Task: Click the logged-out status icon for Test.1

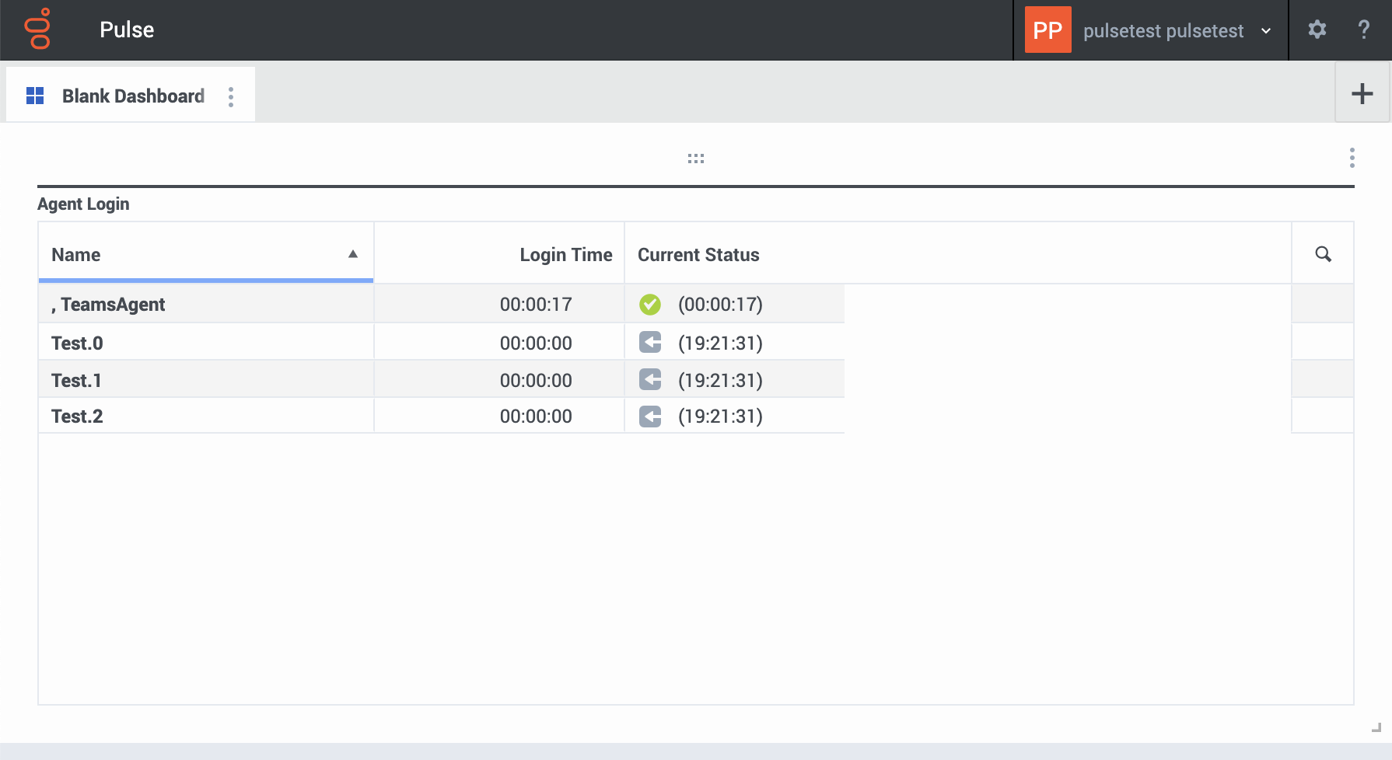Action: pos(650,380)
